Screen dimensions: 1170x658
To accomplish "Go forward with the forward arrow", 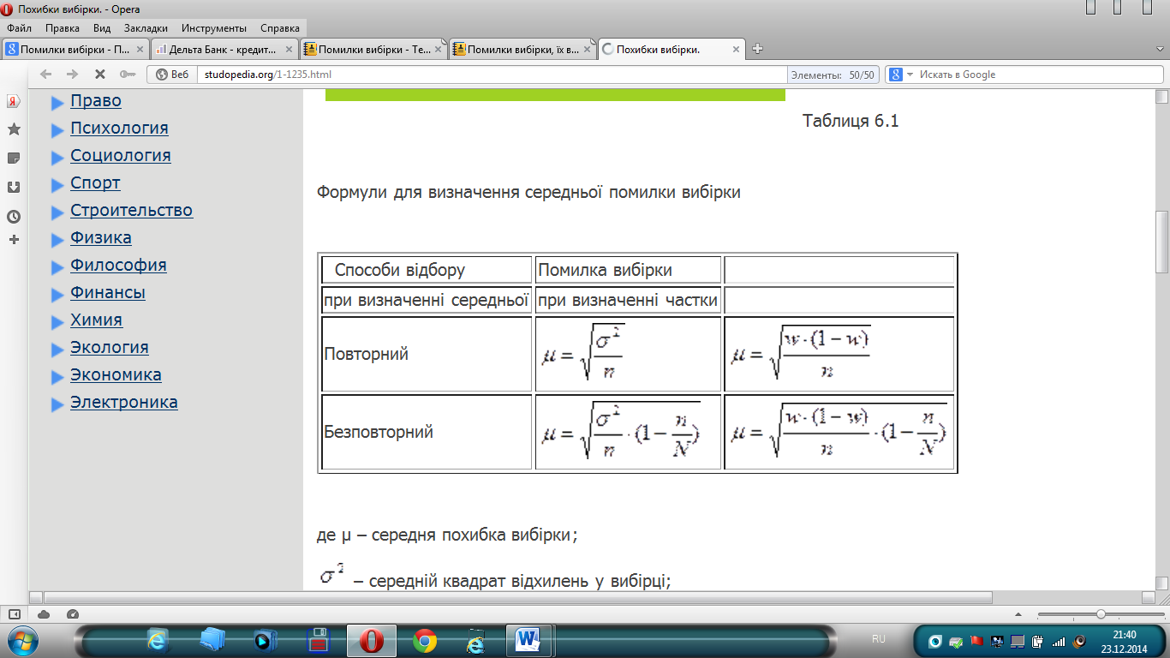I will click(73, 75).
